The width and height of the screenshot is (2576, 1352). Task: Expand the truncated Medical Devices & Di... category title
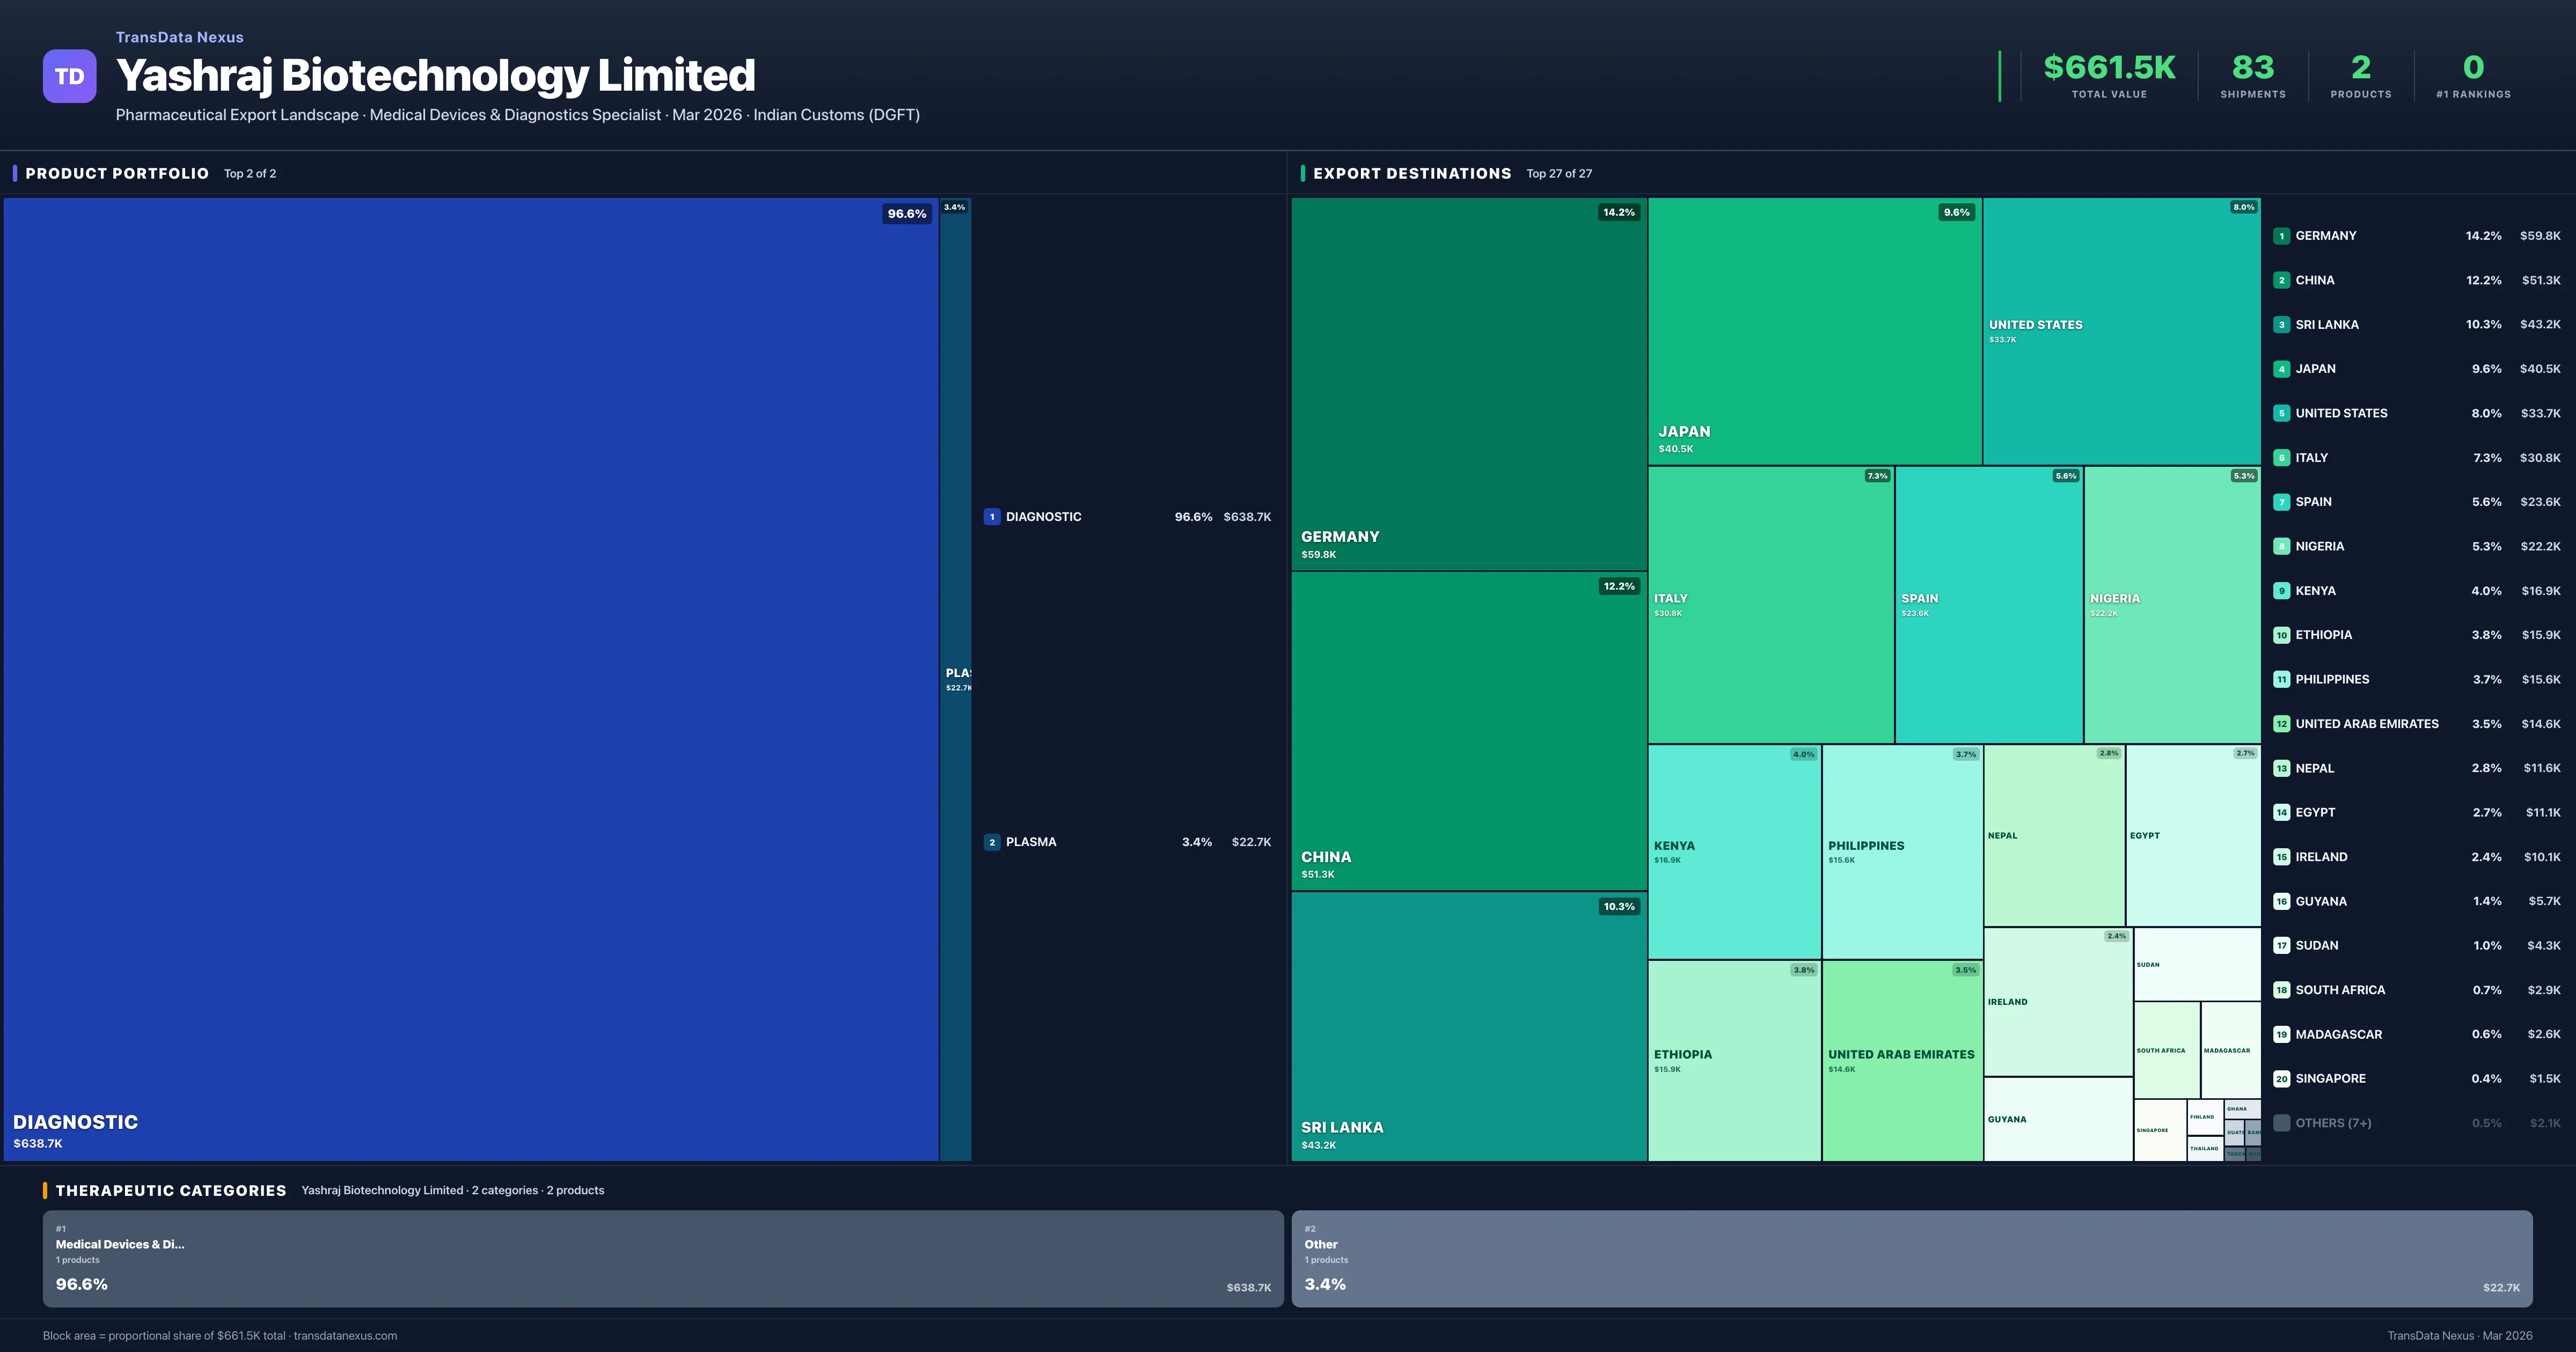tap(120, 1245)
